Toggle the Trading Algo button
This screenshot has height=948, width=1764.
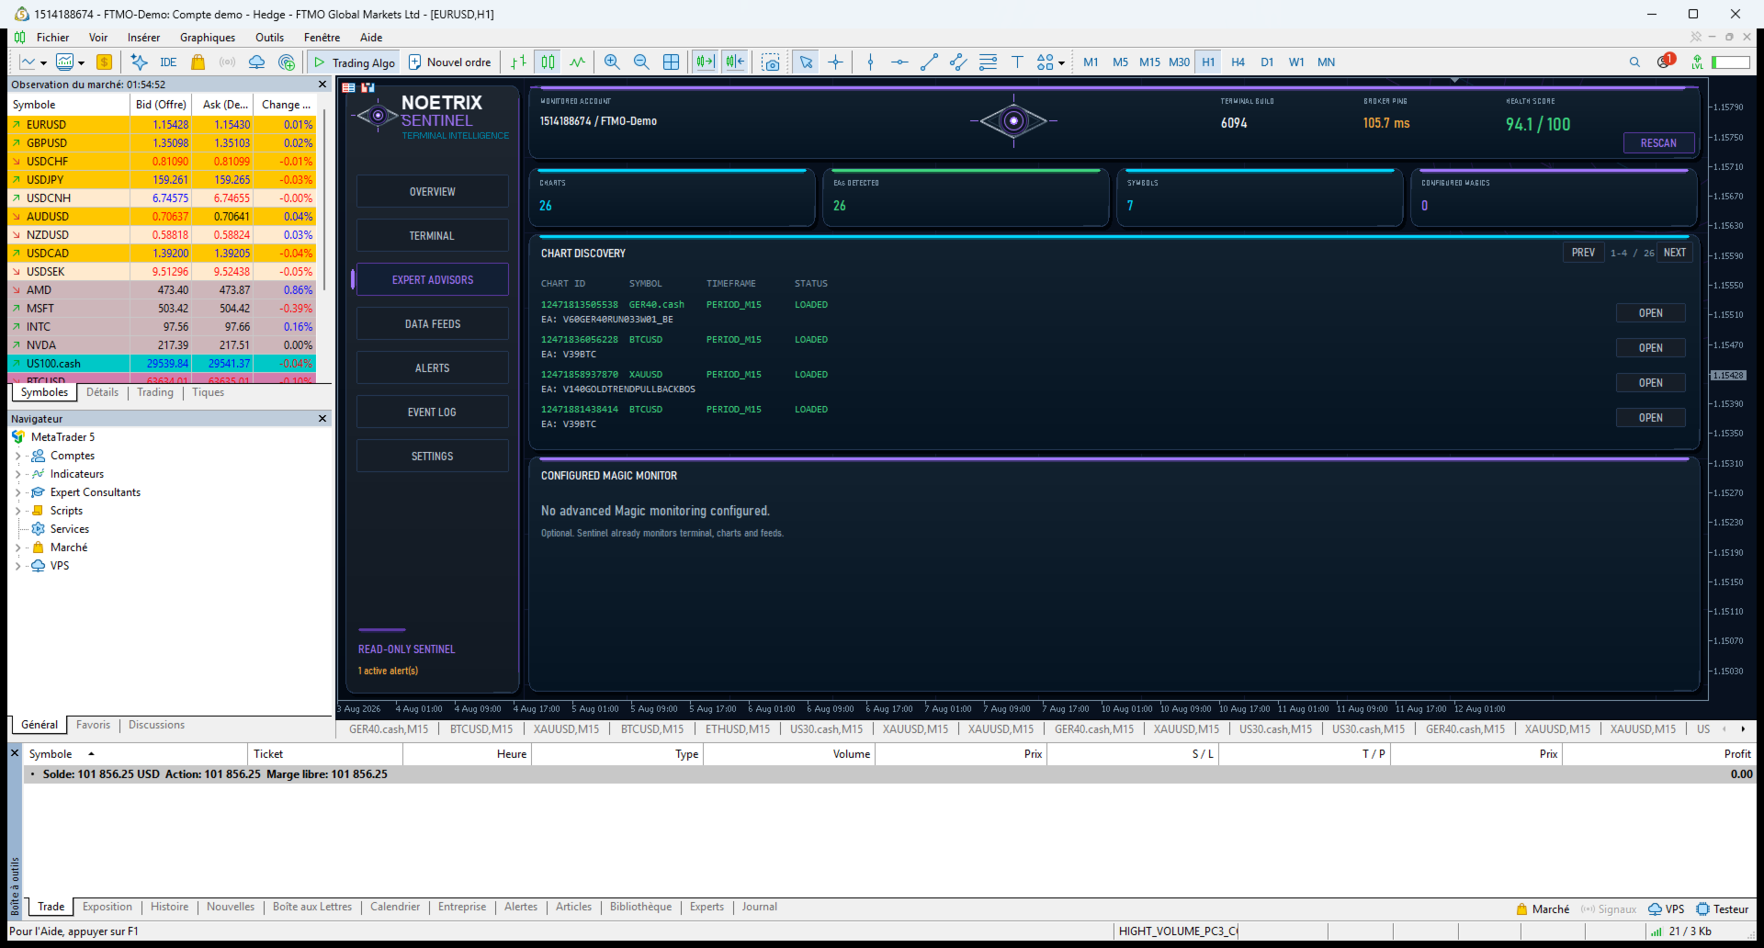click(x=354, y=62)
